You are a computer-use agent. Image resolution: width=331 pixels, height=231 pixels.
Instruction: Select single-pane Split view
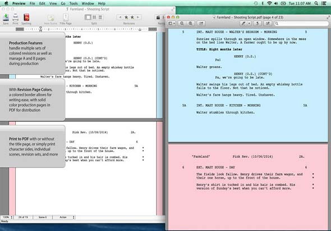tap(88, 17)
